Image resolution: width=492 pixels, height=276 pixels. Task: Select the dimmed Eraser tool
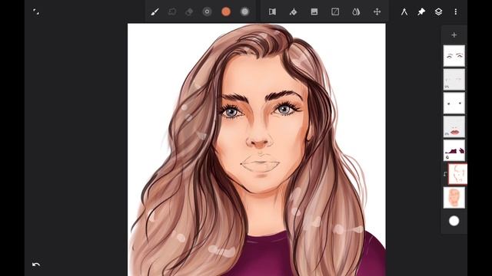[189, 12]
